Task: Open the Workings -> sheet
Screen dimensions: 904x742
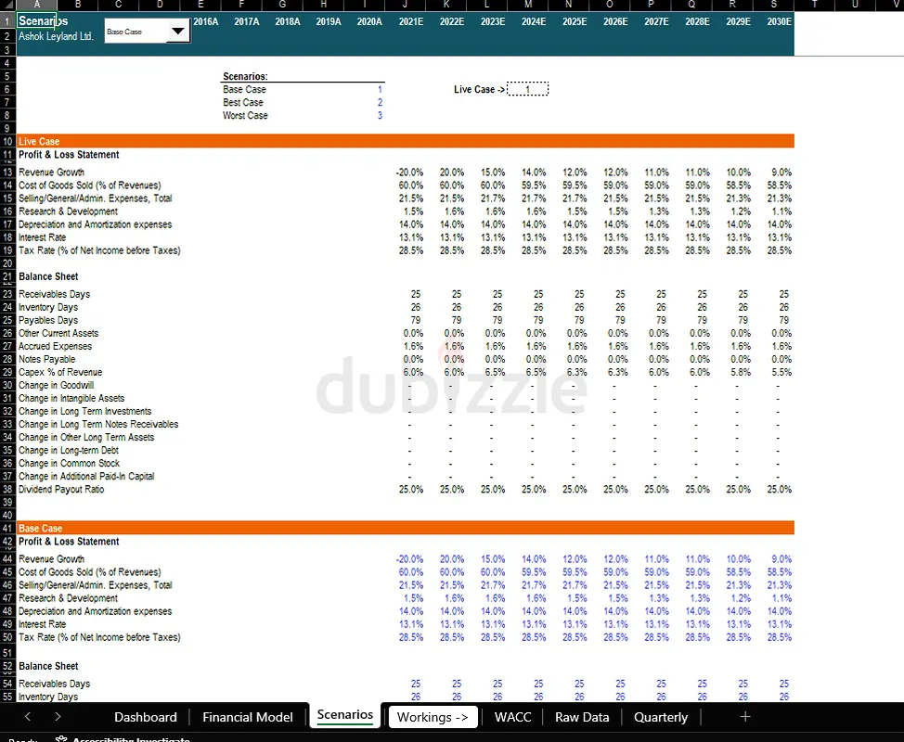Action: (433, 716)
